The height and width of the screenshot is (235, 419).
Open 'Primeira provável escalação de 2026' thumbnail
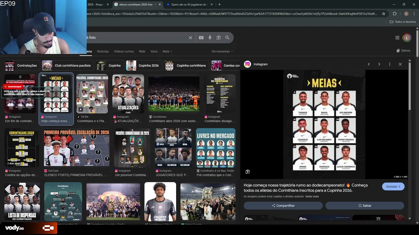point(77,148)
